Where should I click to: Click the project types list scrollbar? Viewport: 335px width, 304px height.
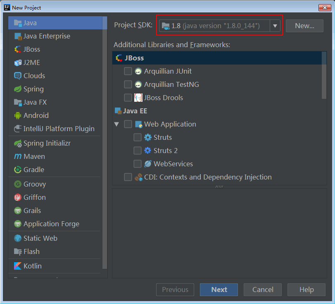tap(105, 142)
